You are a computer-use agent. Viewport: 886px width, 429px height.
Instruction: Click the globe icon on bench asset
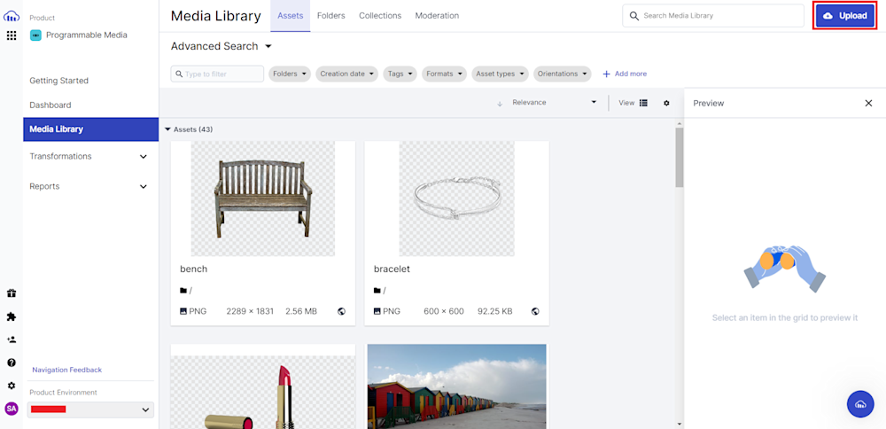tap(341, 311)
